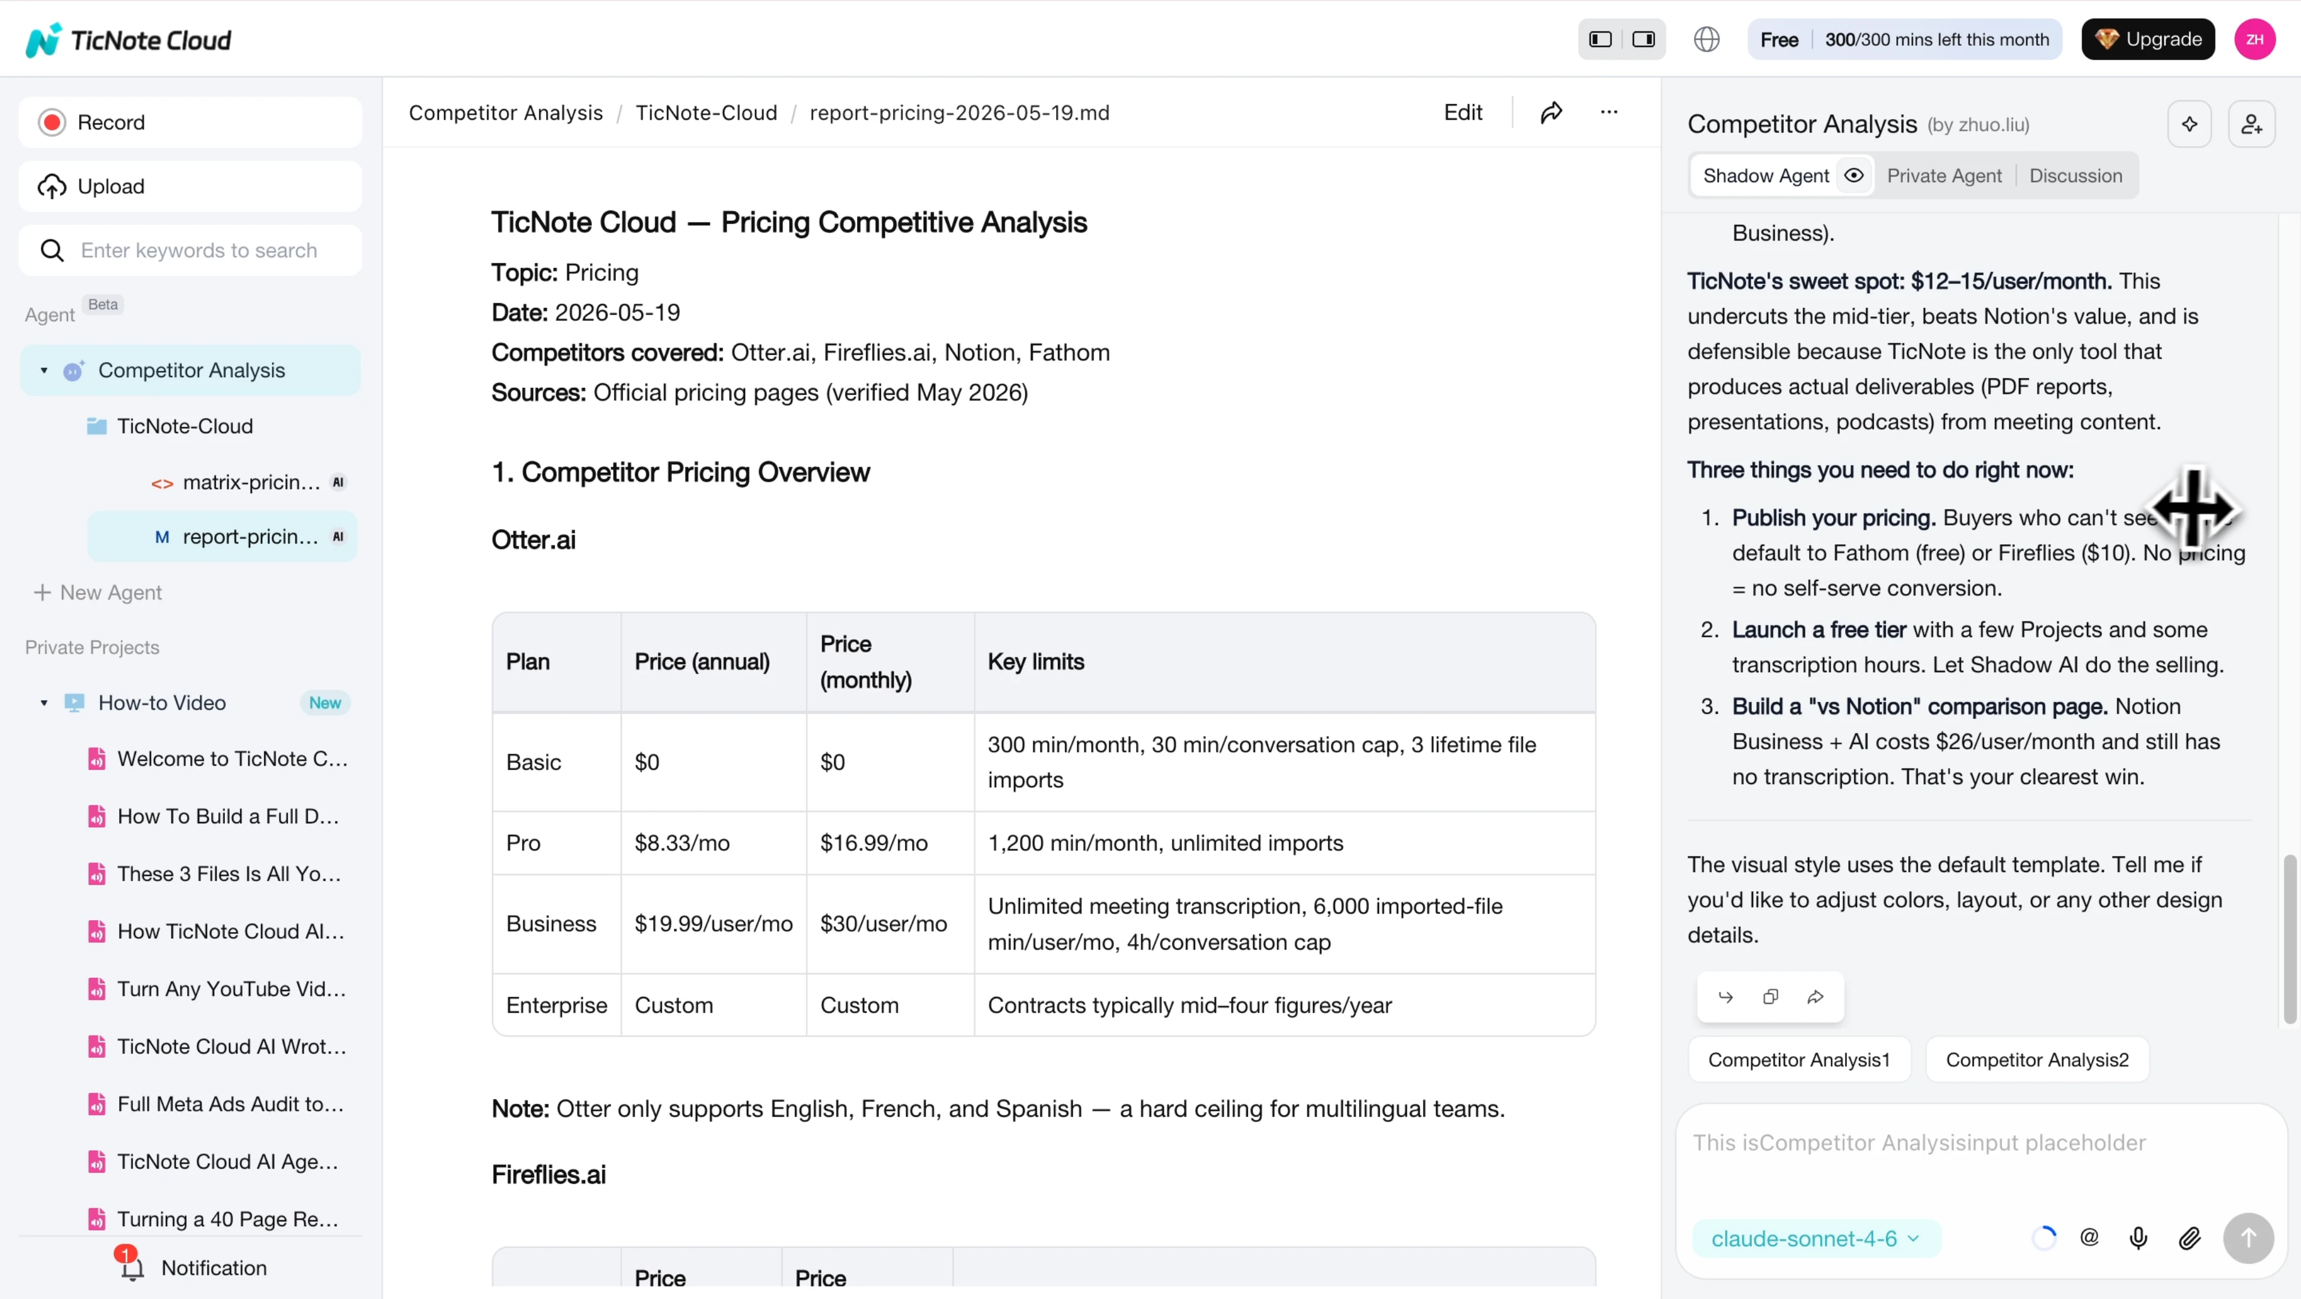Toggle the left sidebar panel layout icon
The image size is (2301, 1299).
click(1600, 39)
